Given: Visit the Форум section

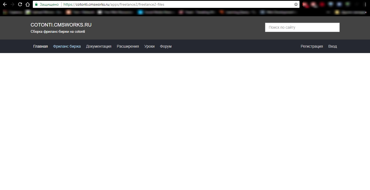Looking at the screenshot, I should click(166, 46).
